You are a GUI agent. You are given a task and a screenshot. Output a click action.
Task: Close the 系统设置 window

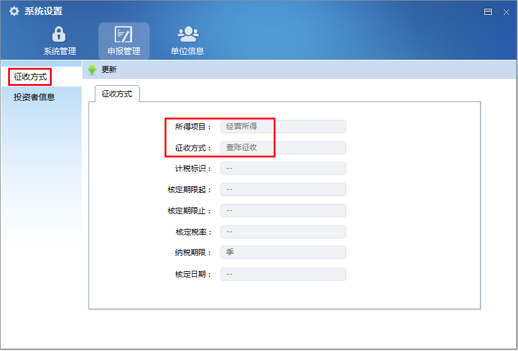pos(506,12)
